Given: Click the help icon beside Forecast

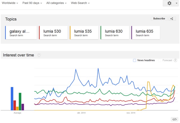Looking at the screenshot, I should point(175,60).
